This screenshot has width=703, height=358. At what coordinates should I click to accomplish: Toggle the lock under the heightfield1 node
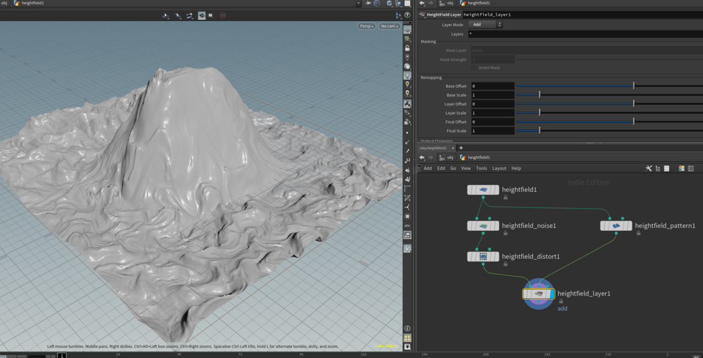pos(505,197)
